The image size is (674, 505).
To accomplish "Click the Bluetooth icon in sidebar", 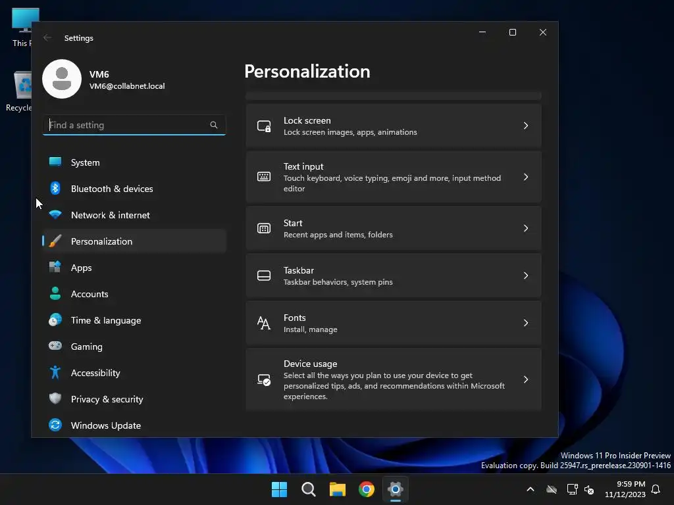I will tap(55, 188).
